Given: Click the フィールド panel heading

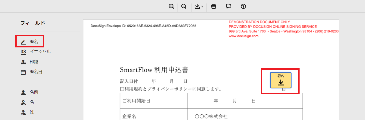Looking at the screenshot, I should pos(33,23).
